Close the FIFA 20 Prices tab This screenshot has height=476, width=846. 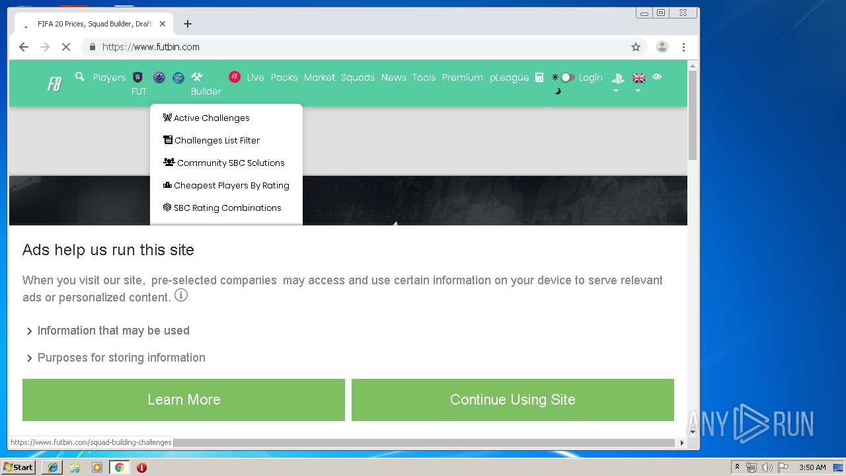click(x=163, y=24)
